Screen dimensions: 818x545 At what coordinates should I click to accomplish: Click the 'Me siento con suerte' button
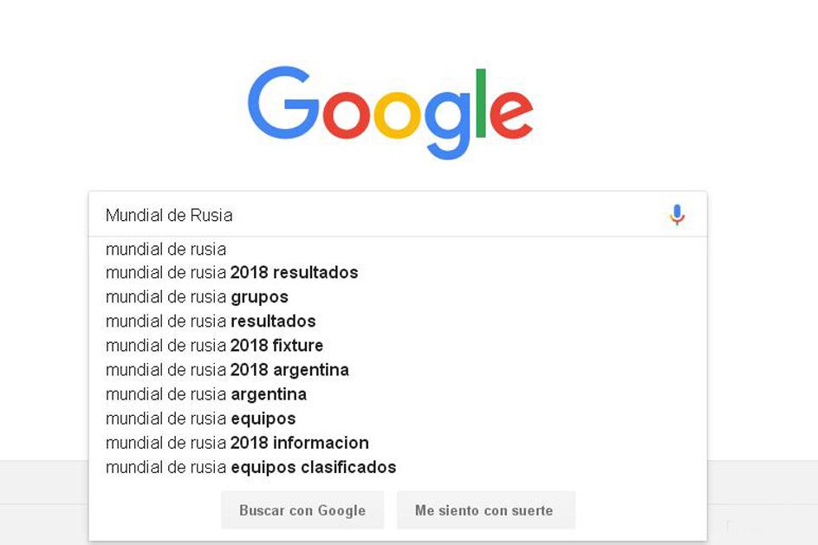tap(485, 510)
